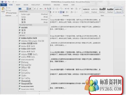Click the Cut command

click(8, 8)
